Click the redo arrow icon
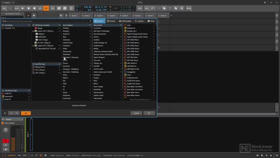Image resolution: width=280 pixels, height=158 pixels. pos(158,8)
